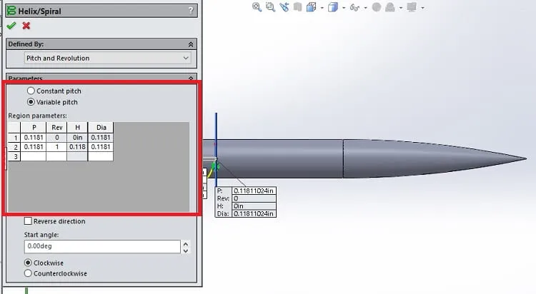Open the Pitch and Revolution dropdown

coord(108,58)
